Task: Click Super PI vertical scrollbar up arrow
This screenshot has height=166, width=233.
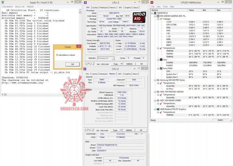Action: pyautogui.click(x=80, y=10)
